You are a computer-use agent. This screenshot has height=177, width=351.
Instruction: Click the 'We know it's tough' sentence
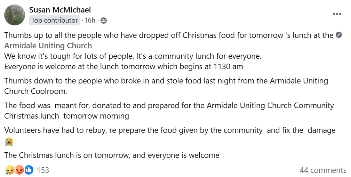[133, 56]
